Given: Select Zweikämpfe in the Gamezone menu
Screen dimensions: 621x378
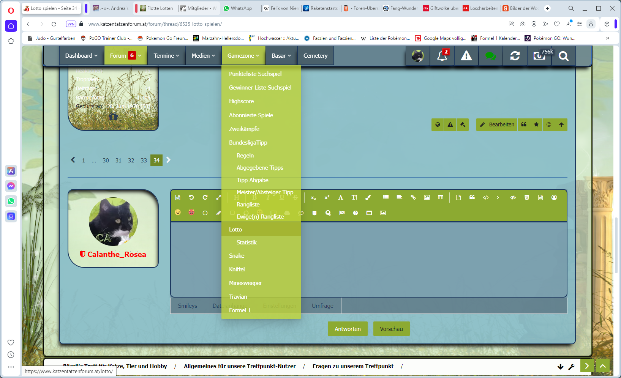Looking at the screenshot, I should click(261, 129).
